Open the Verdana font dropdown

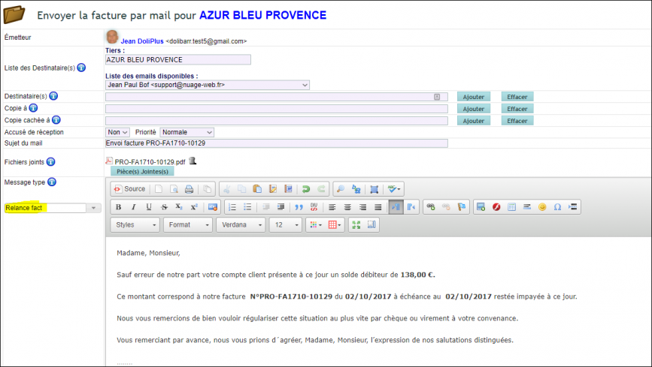(x=241, y=224)
